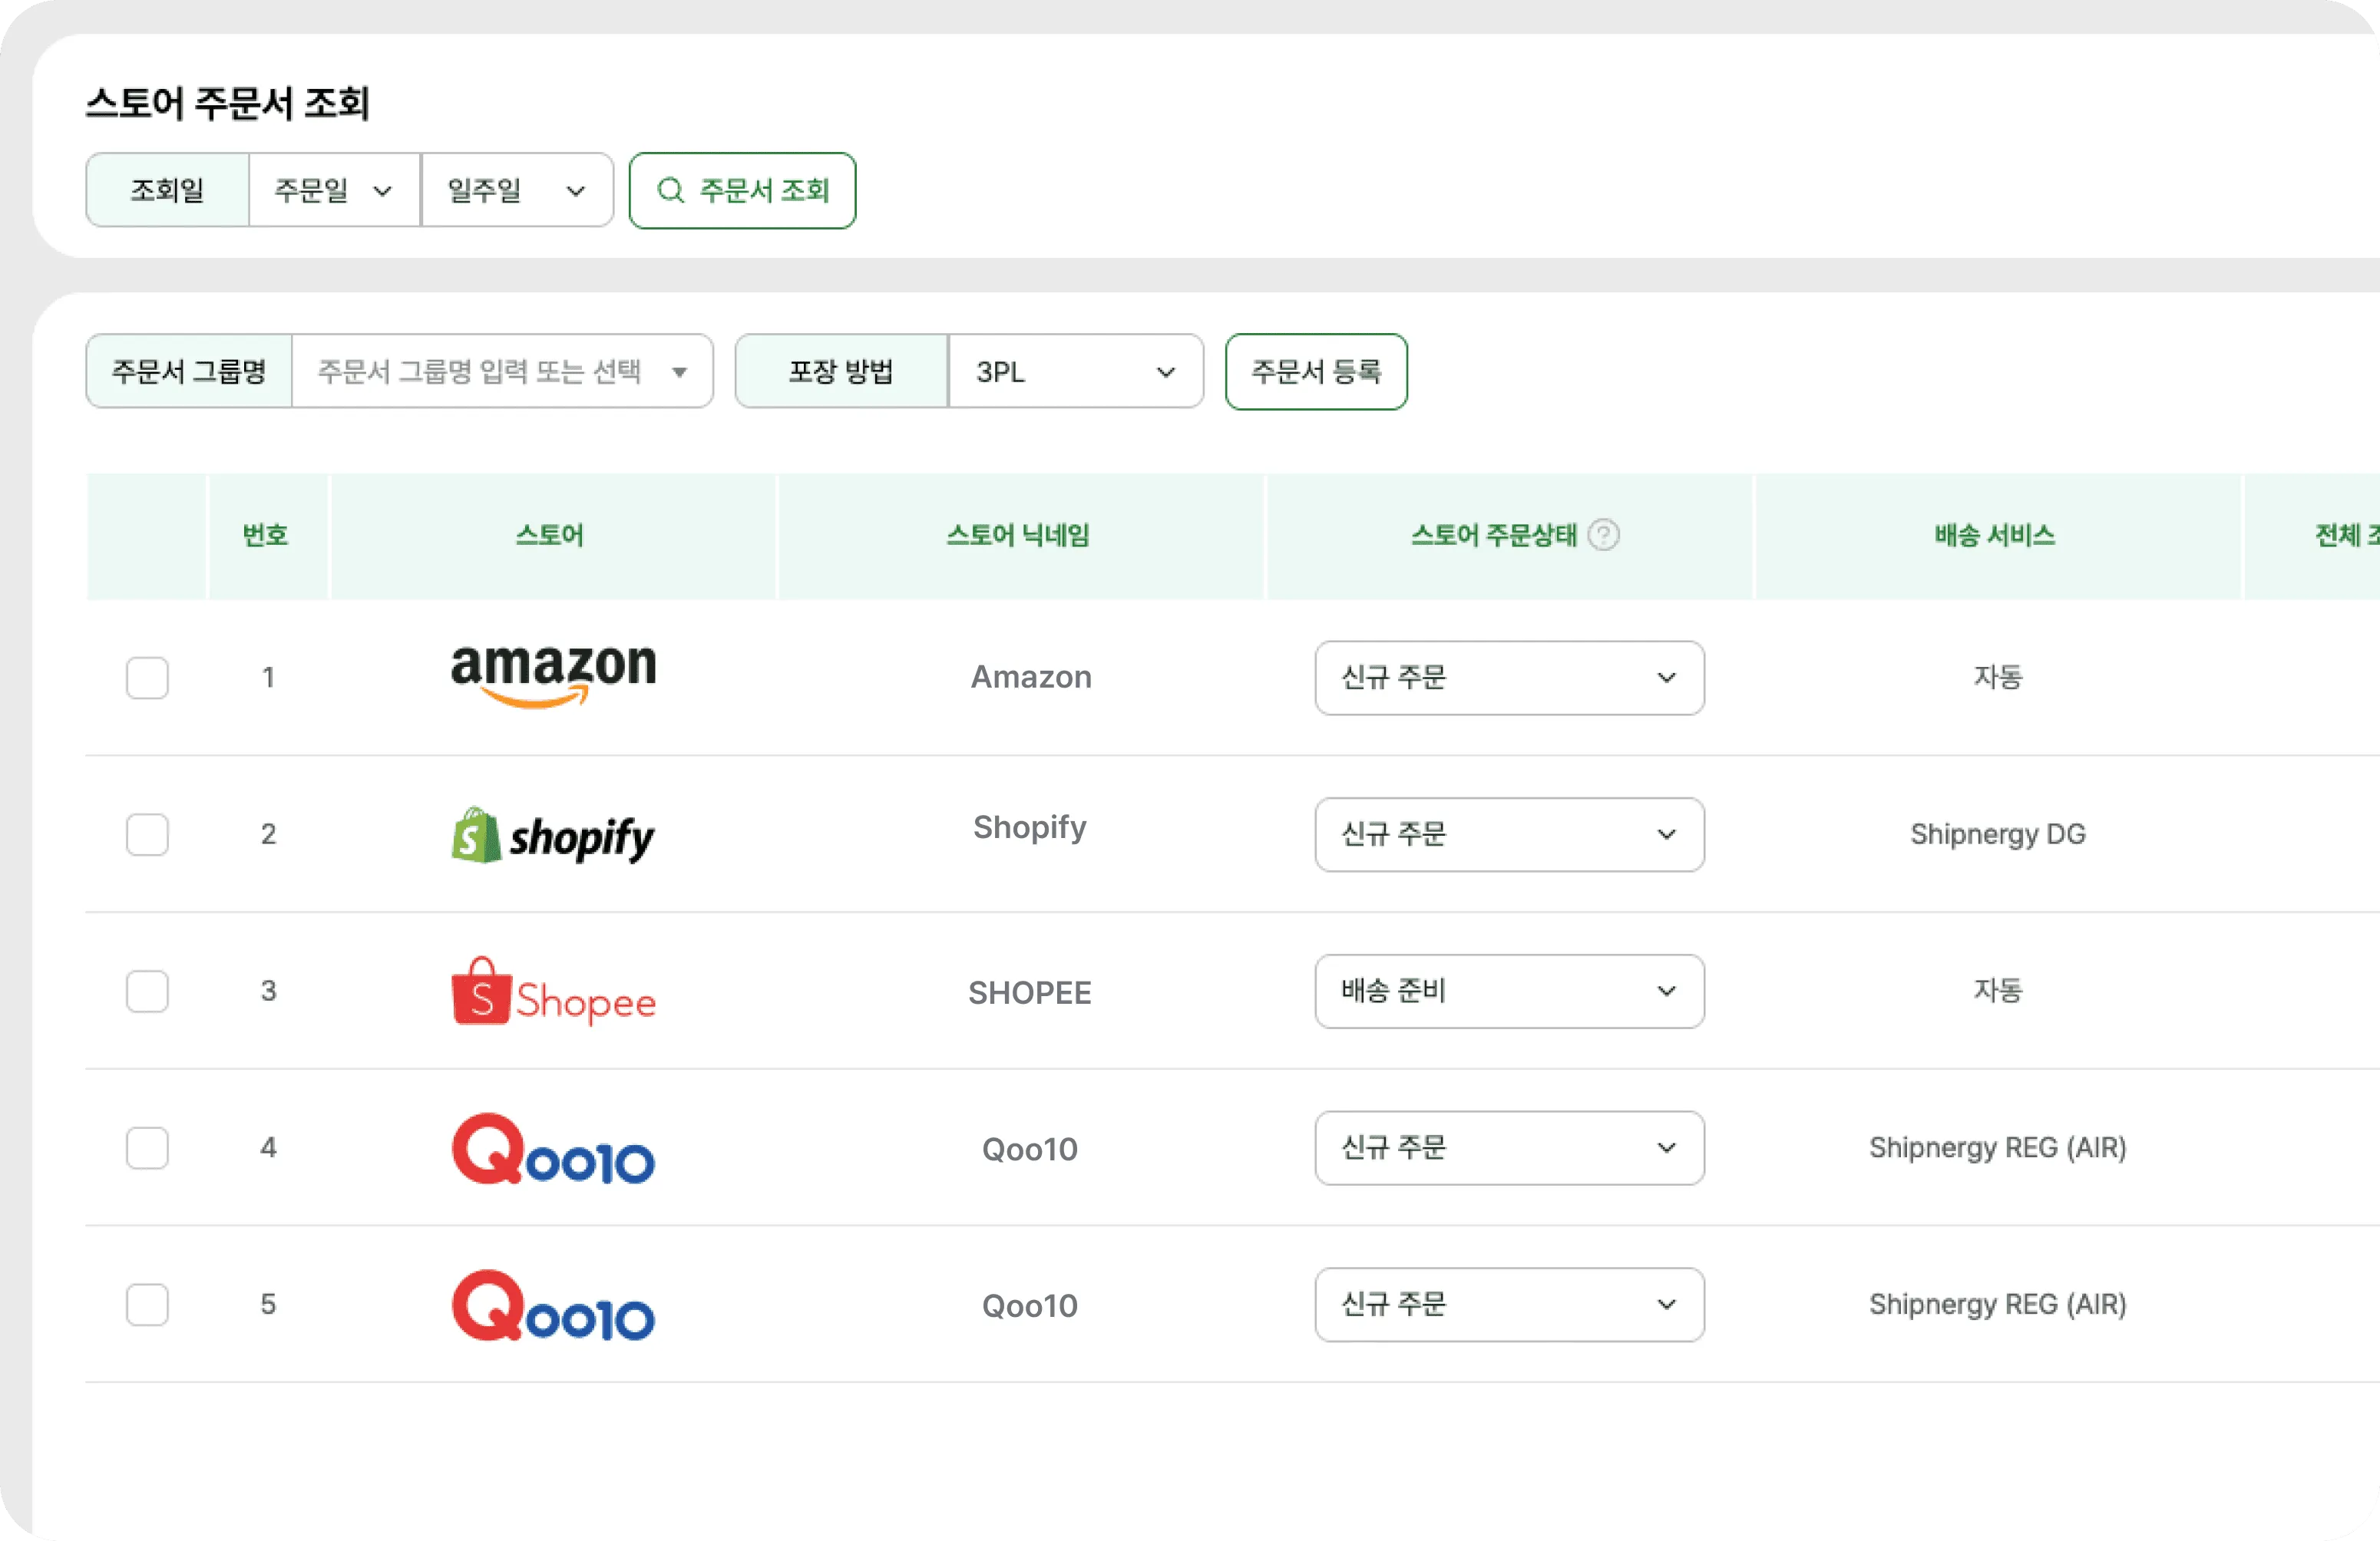Open row 5 Qoo10 order status dropdown
The height and width of the screenshot is (1541, 2380).
(x=1510, y=1305)
